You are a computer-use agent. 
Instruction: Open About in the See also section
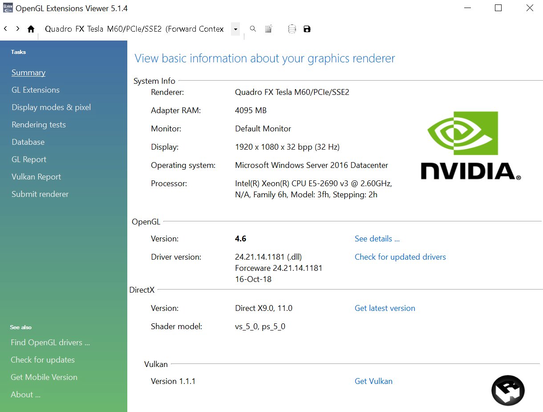click(25, 395)
